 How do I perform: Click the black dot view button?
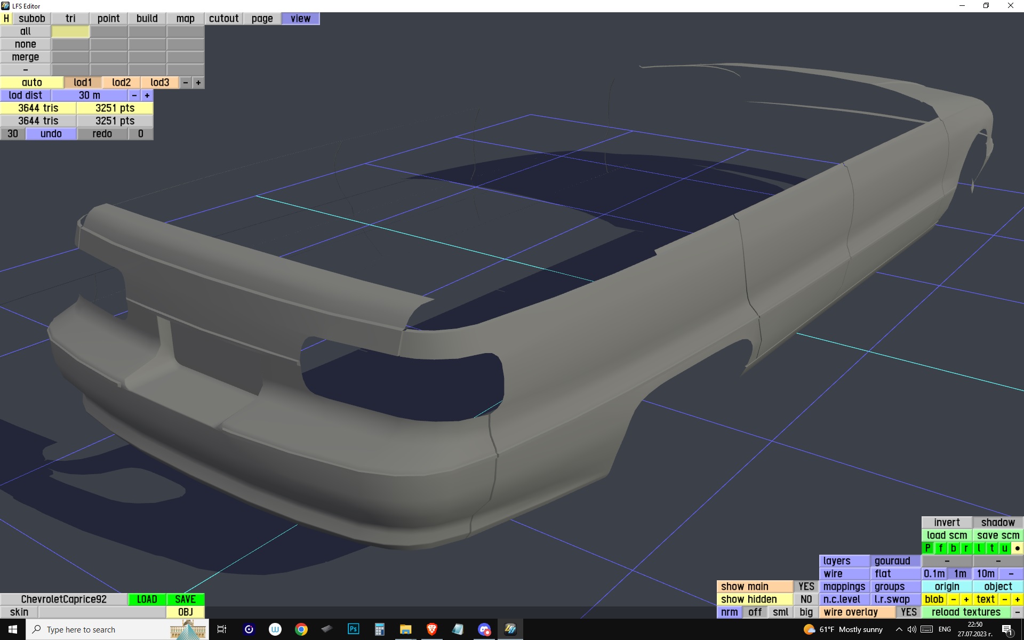pos(1017,548)
